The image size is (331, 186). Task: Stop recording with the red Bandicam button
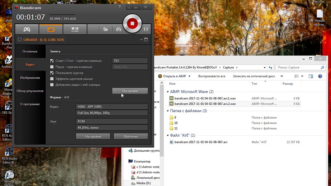click(x=132, y=24)
